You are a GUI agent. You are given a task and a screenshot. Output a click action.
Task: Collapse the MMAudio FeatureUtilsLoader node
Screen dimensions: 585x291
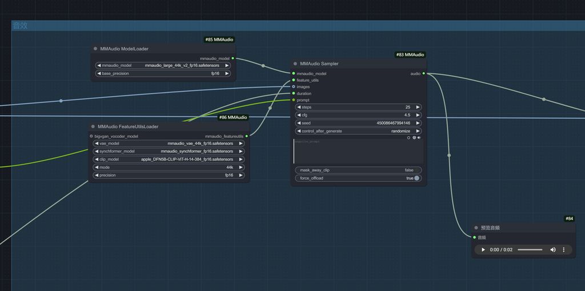point(93,127)
